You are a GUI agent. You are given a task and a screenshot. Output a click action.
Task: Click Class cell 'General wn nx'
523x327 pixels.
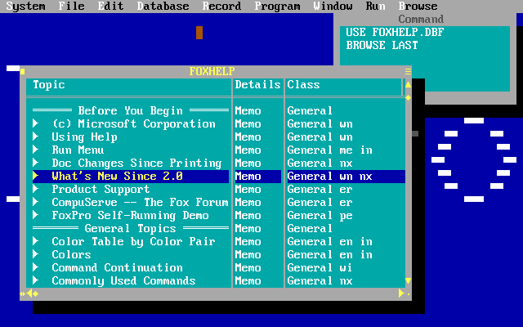click(x=329, y=177)
